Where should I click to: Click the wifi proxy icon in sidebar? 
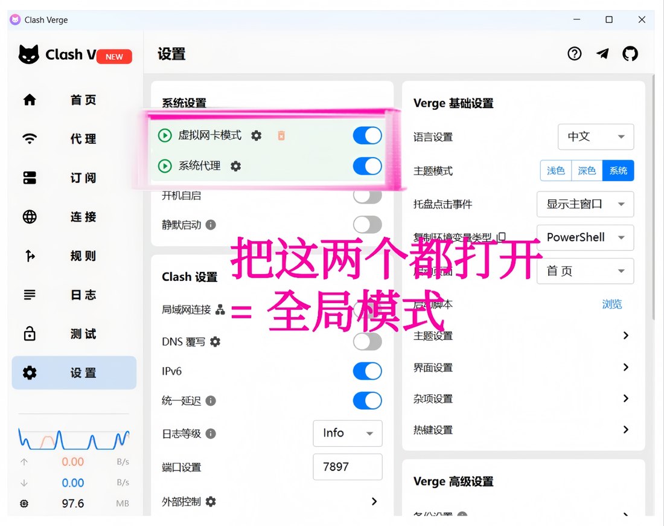point(30,138)
